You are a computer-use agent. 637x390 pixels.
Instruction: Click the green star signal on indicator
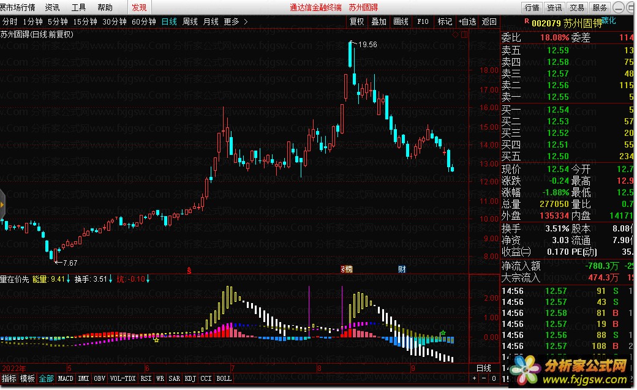(x=443, y=333)
